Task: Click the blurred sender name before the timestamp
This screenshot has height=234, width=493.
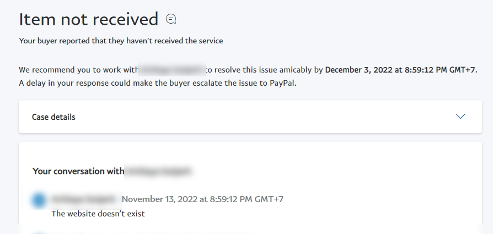Action: pos(85,199)
